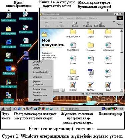The width and height of the screenshot is (125, 140).
Task: Click the Вперед forward arrow in toolbar
Action: click(x=61, y=24)
